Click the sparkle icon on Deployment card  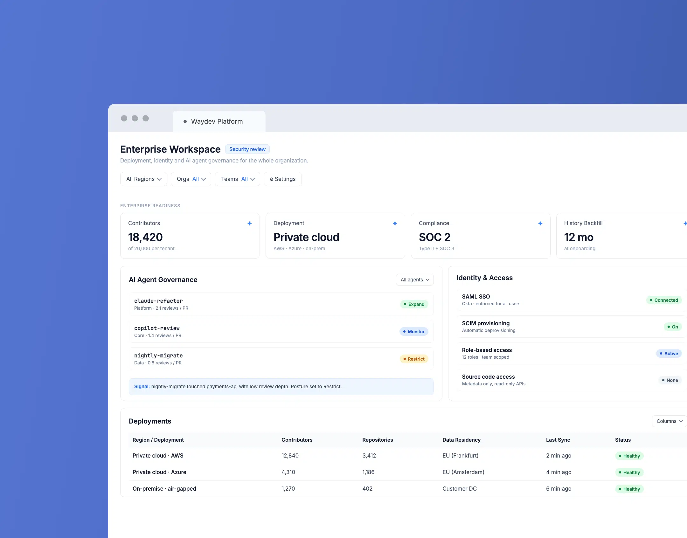tap(395, 224)
